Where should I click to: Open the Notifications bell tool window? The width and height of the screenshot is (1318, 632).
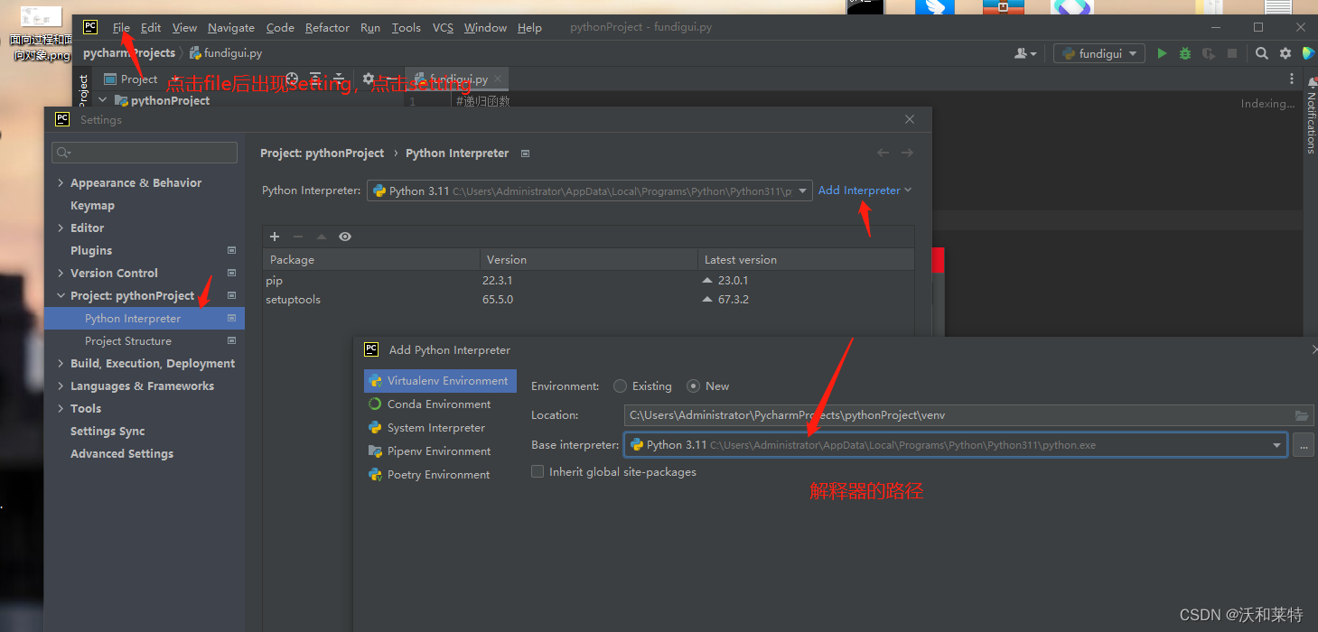click(x=1312, y=83)
